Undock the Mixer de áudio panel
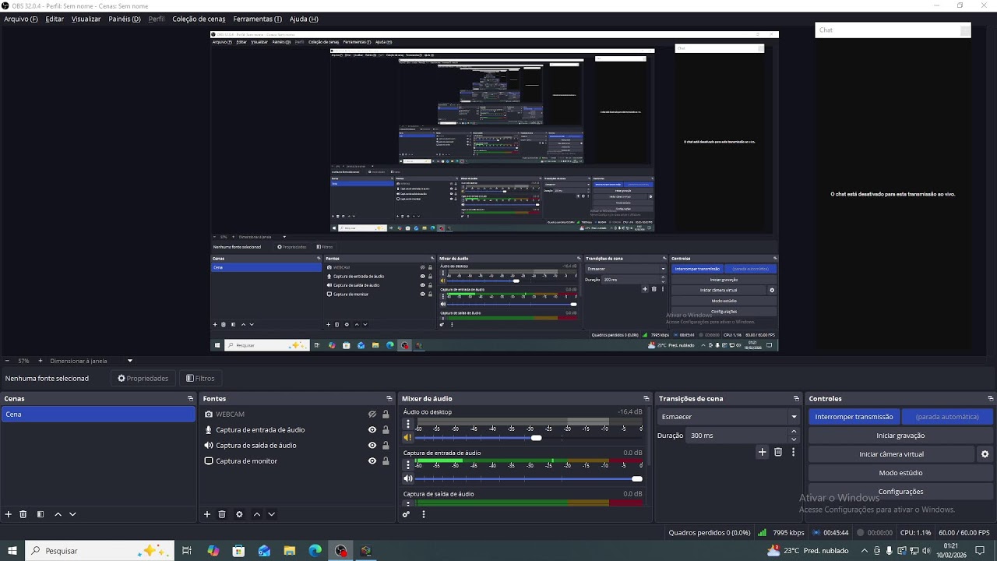 [646, 399]
